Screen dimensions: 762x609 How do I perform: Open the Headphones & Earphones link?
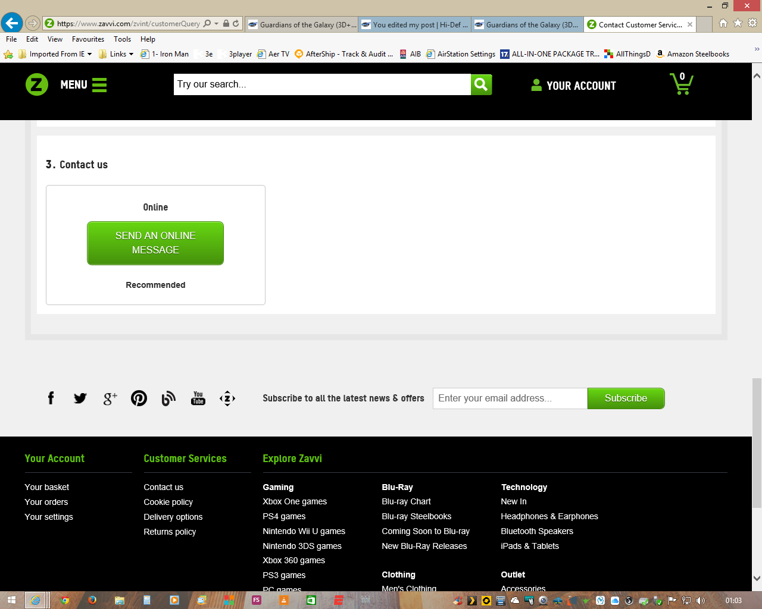click(549, 516)
